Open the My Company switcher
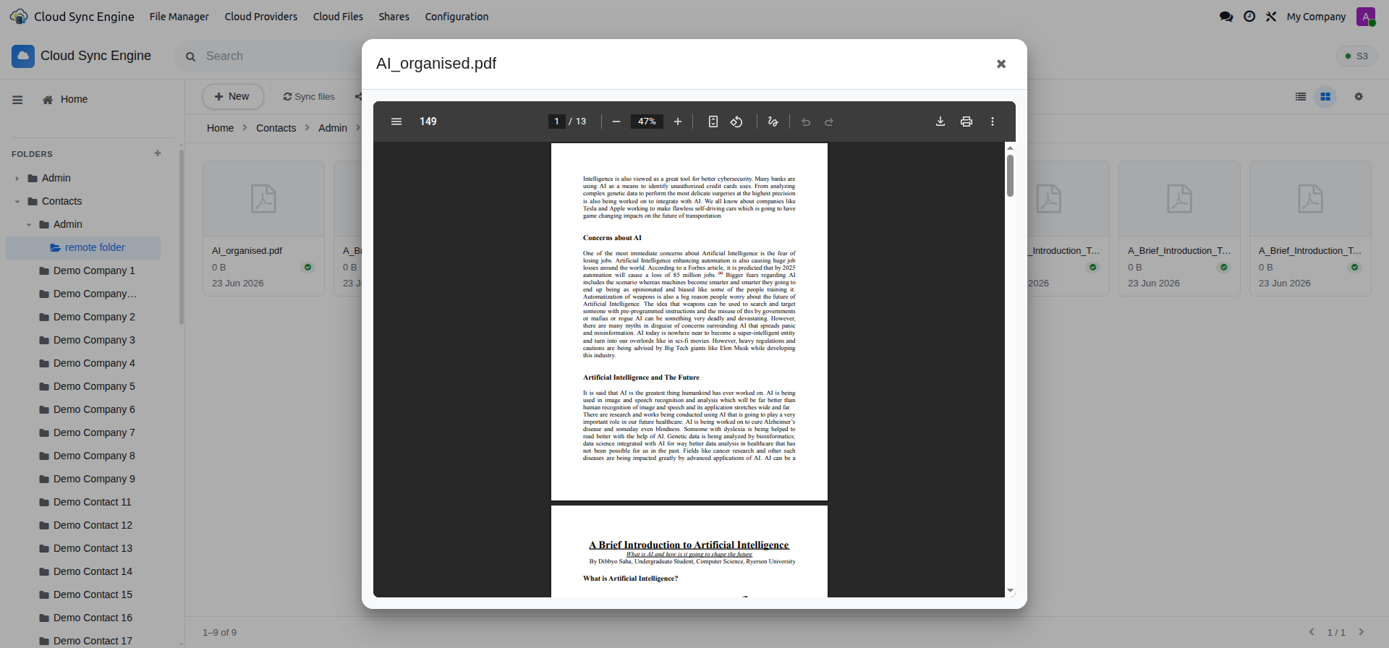The width and height of the screenshot is (1389, 648). 1316,17
